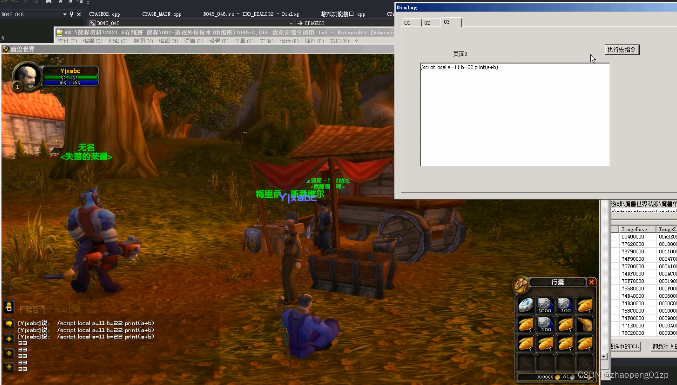
Task: Click the chat bubble menu icon
Action: (9, 324)
